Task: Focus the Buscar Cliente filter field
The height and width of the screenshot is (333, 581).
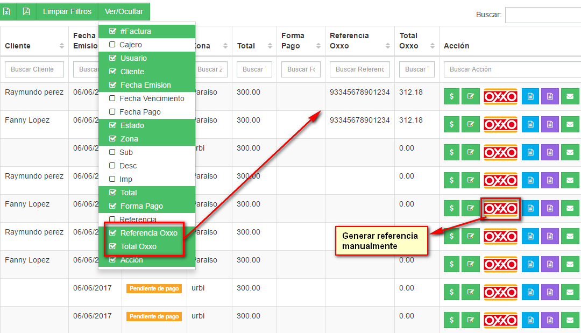Action: coord(34,69)
